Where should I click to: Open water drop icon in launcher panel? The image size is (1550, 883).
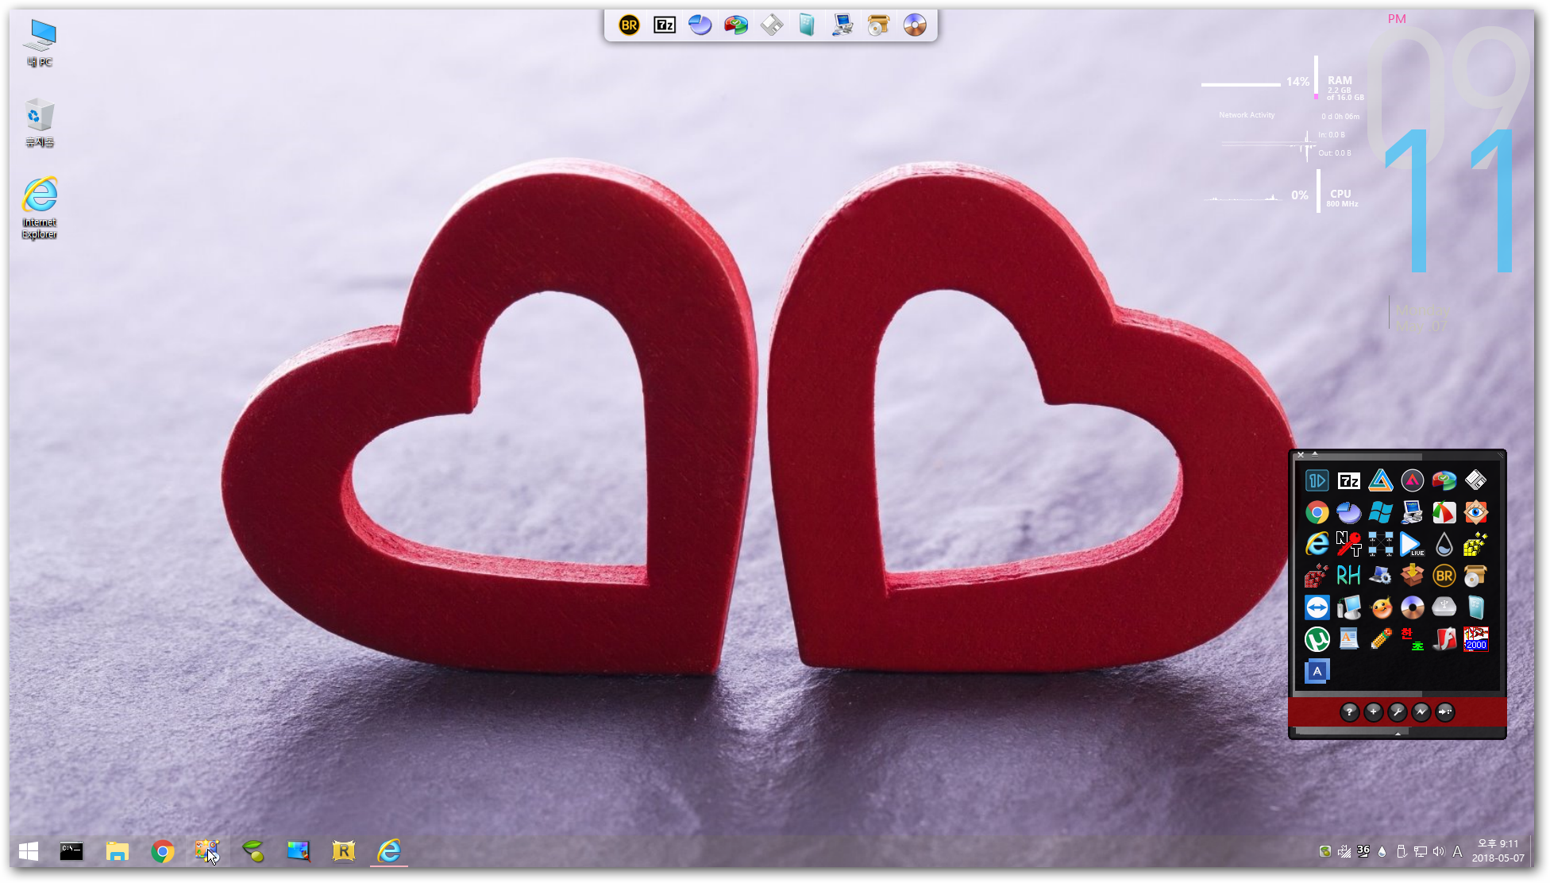click(x=1444, y=544)
